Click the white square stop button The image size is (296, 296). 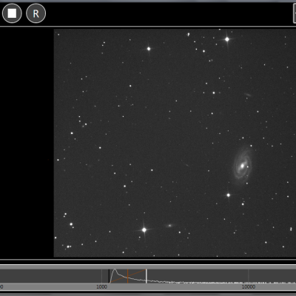click(12, 13)
